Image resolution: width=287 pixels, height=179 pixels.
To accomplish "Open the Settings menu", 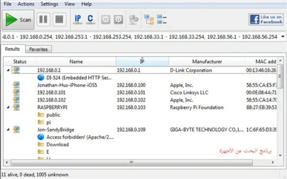I will coord(49,4).
